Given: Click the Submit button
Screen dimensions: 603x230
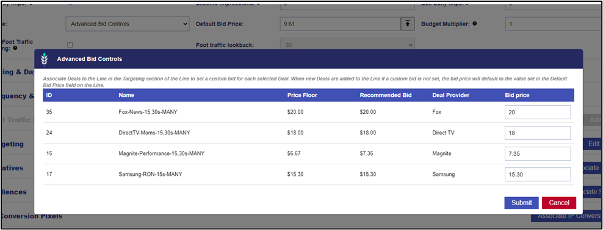Looking at the screenshot, I should (x=521, y=203).
